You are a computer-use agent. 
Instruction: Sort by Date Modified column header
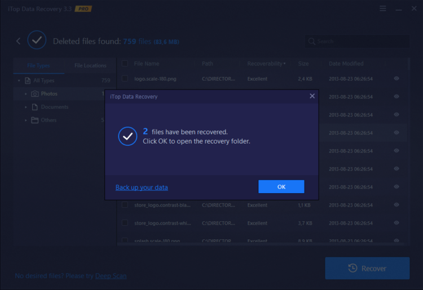(x=346, y=64)
